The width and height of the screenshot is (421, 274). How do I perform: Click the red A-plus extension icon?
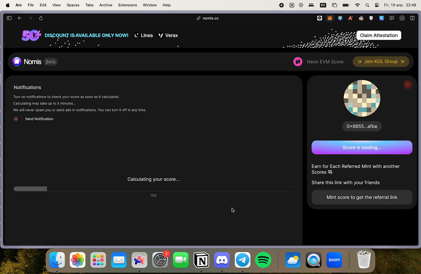(x=350, y=18)
